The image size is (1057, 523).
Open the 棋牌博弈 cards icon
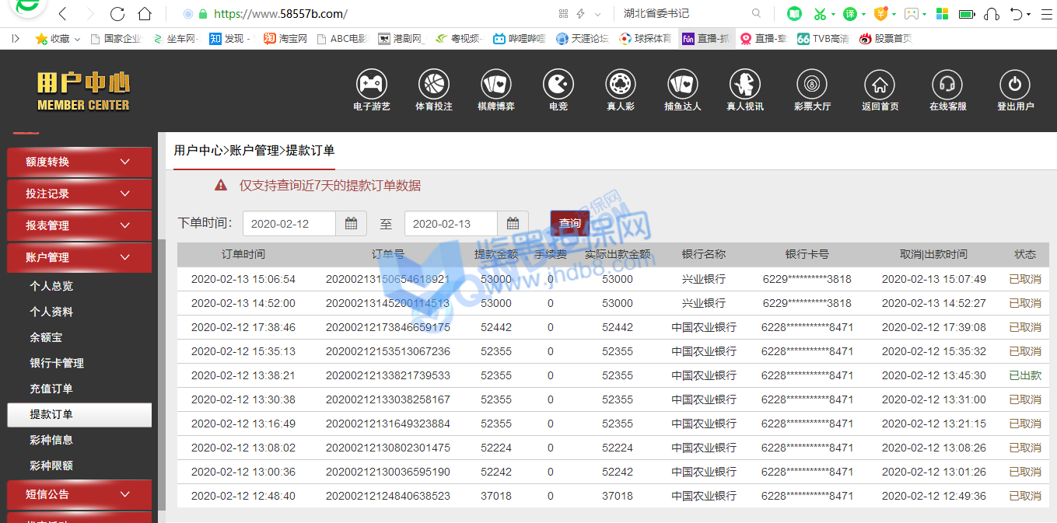(x=495, y=84)
